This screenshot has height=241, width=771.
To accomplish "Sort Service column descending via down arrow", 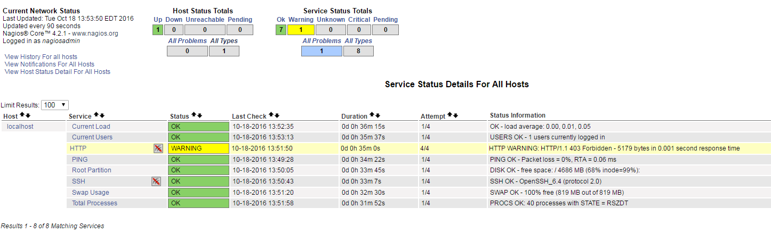I will click(102, 115).
